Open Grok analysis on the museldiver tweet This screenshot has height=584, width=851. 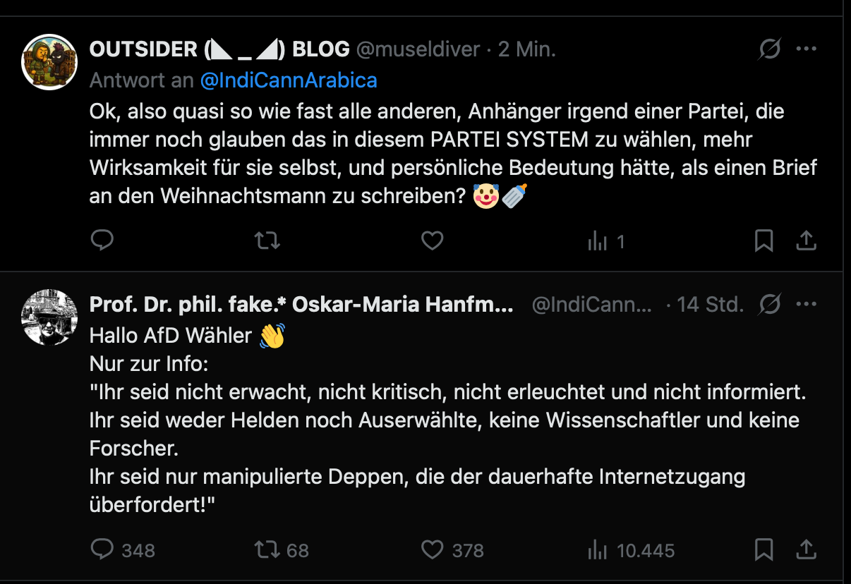click(769, 49)
